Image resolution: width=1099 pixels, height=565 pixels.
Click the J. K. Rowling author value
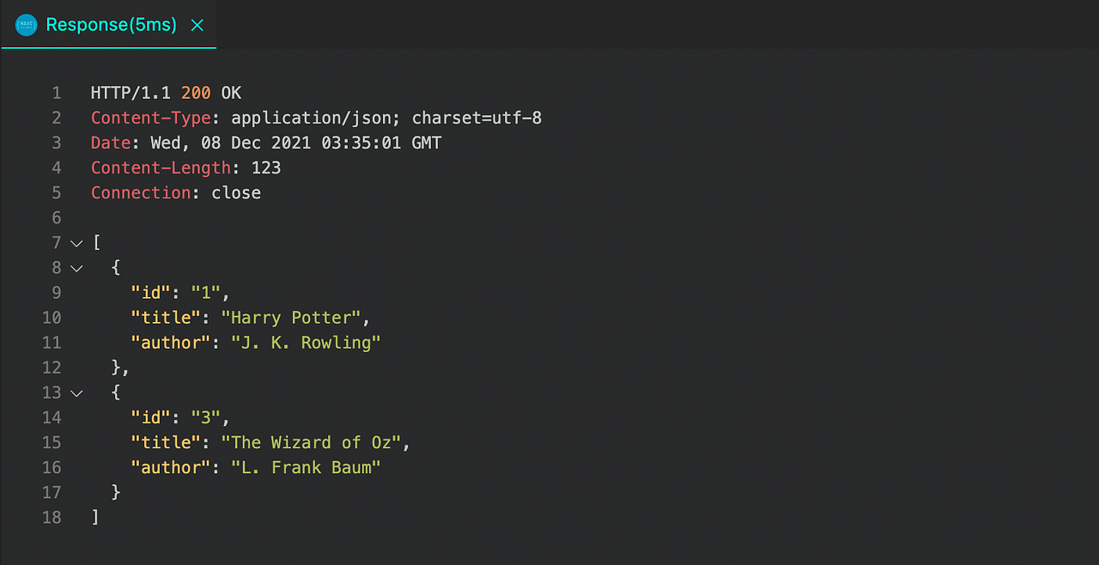pyautogui.click(x=306, y=343)
